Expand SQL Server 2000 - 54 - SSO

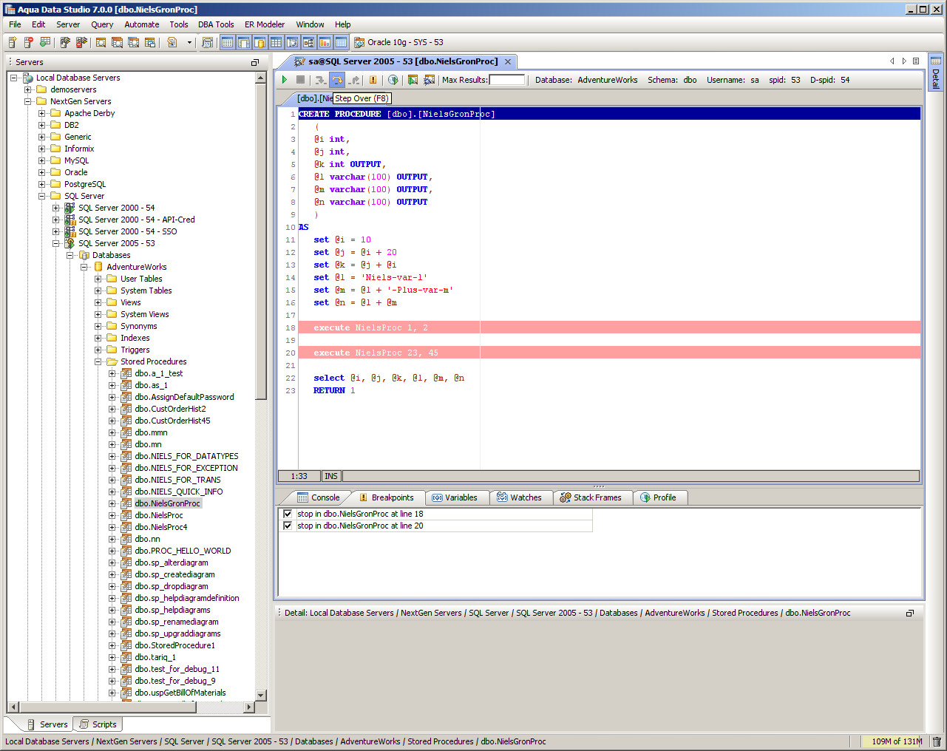coord(56,231)
